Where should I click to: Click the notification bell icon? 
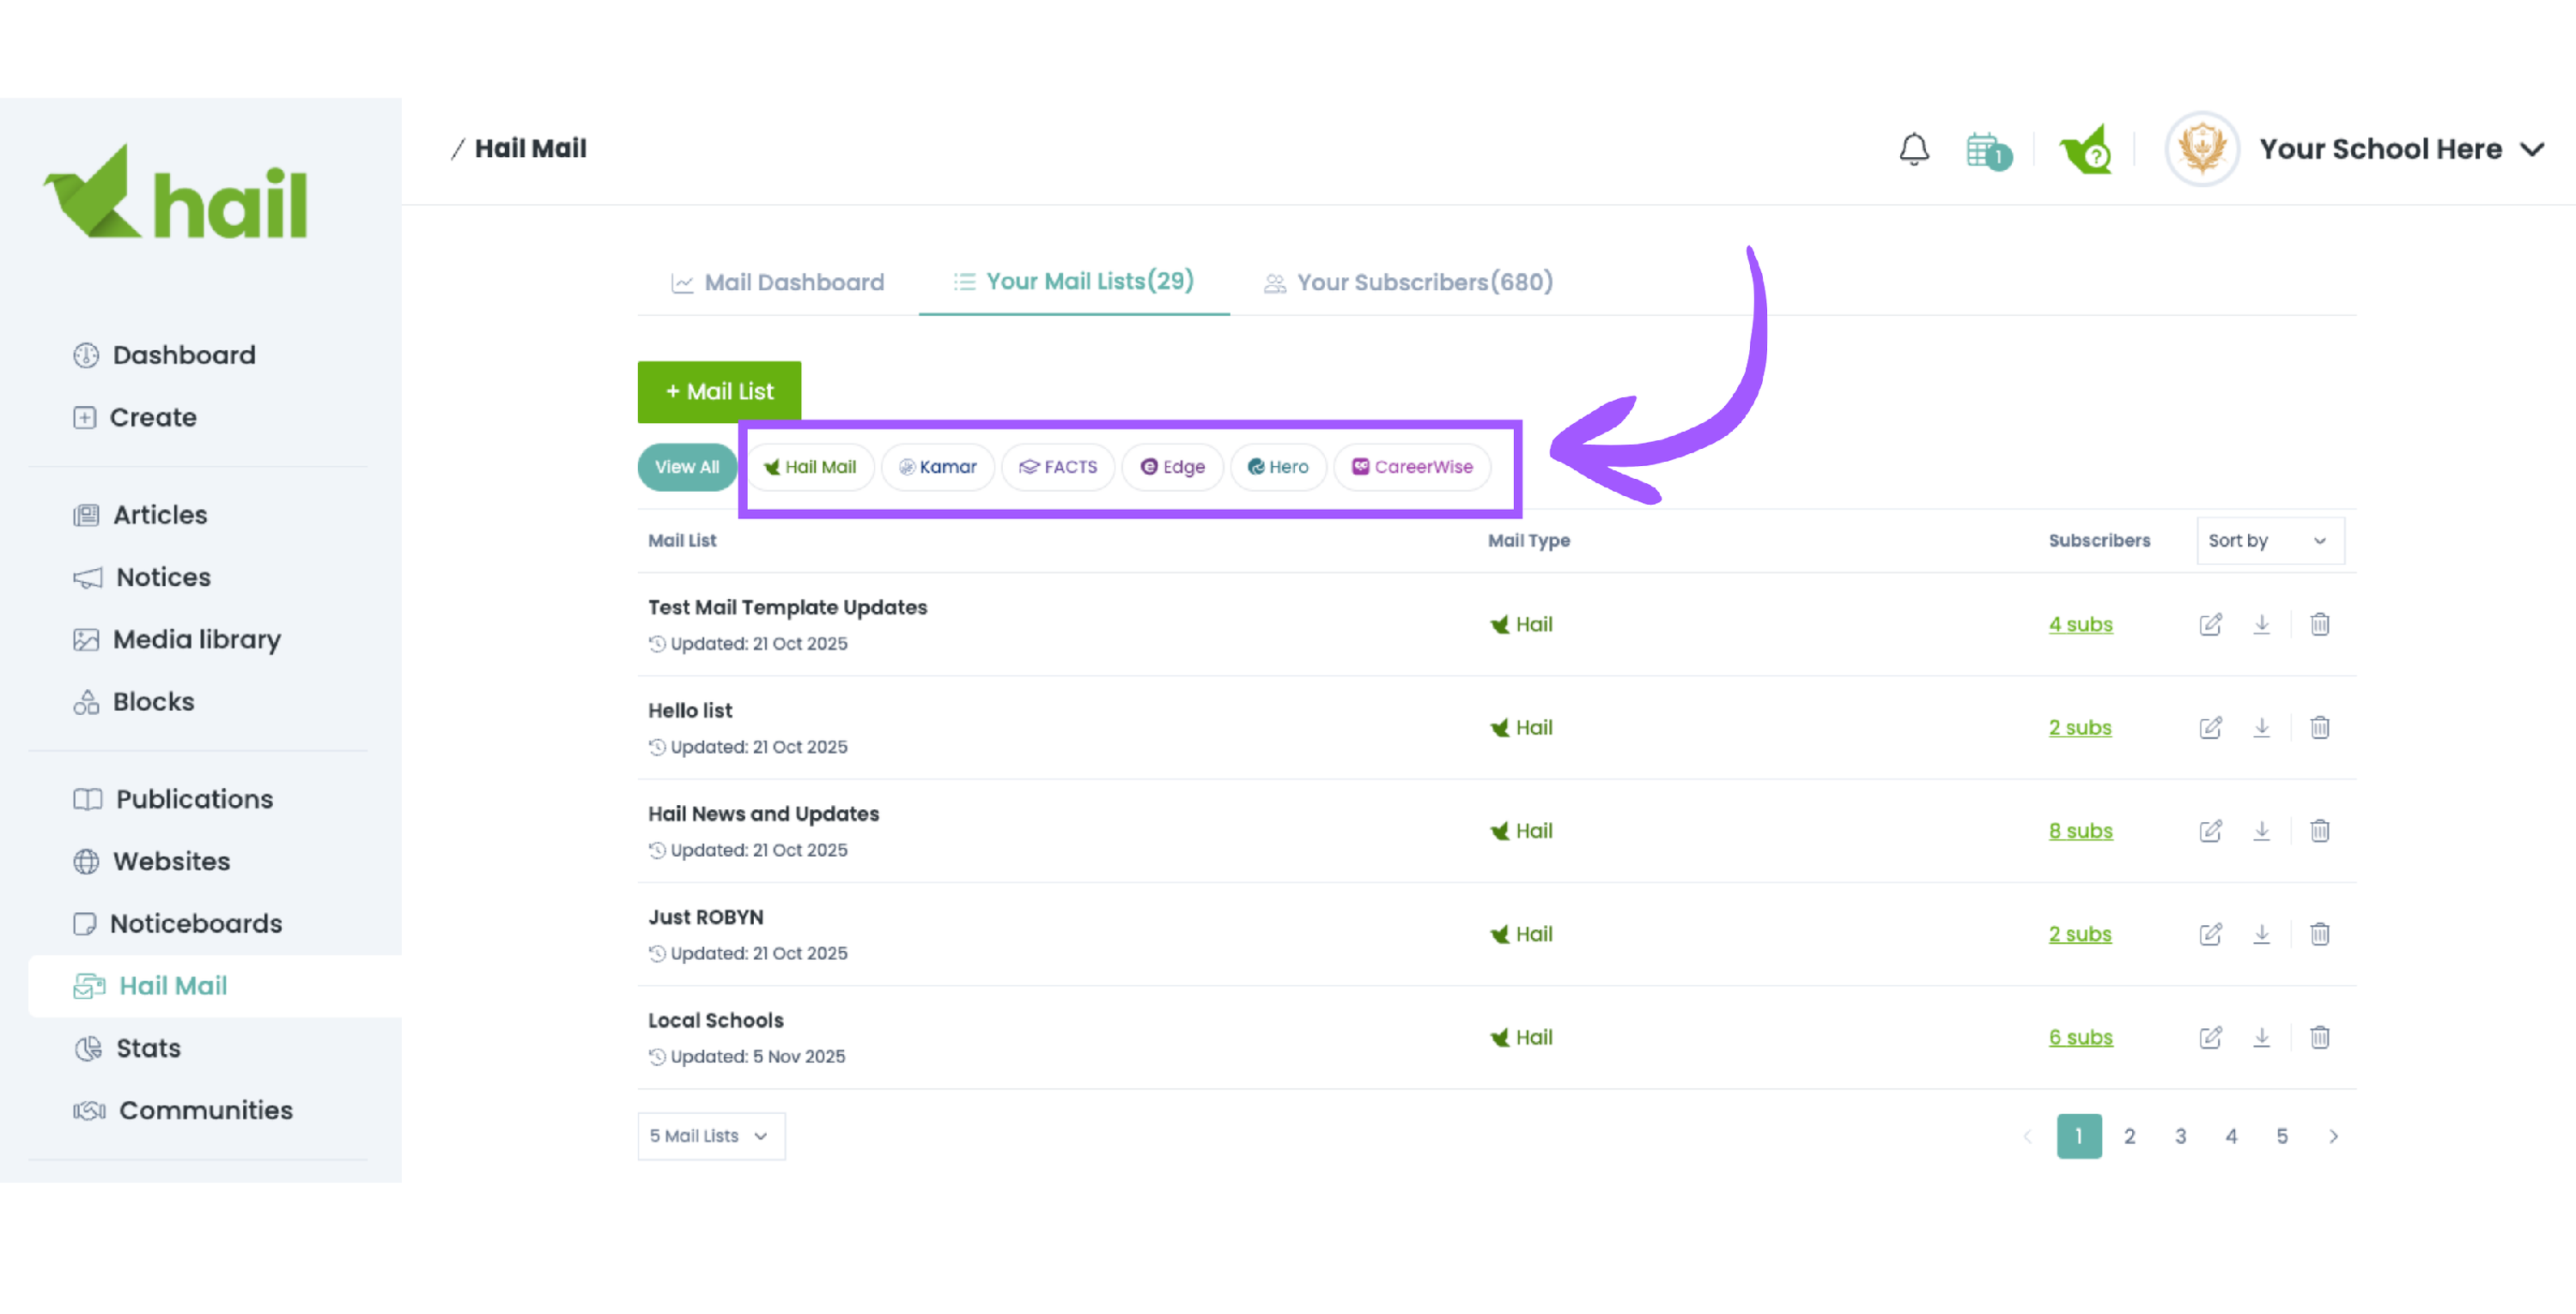(x=1913, y=150)
